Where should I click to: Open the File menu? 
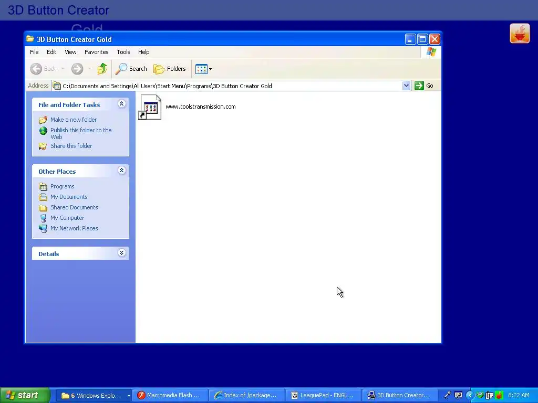point(34,52)
